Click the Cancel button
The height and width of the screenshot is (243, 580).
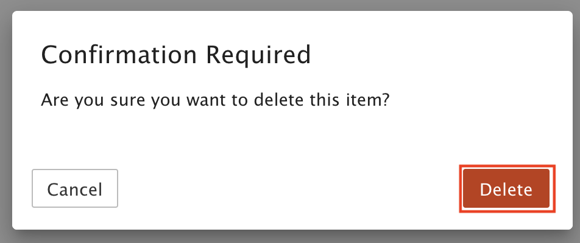[75, 188]
